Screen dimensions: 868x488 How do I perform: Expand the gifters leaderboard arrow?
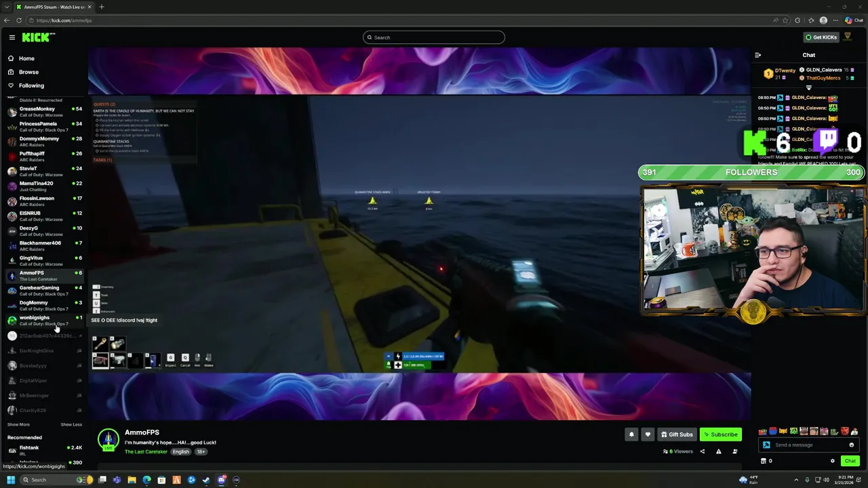808,87
